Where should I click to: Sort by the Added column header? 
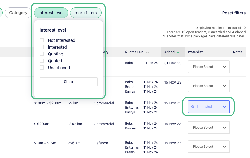169,52
